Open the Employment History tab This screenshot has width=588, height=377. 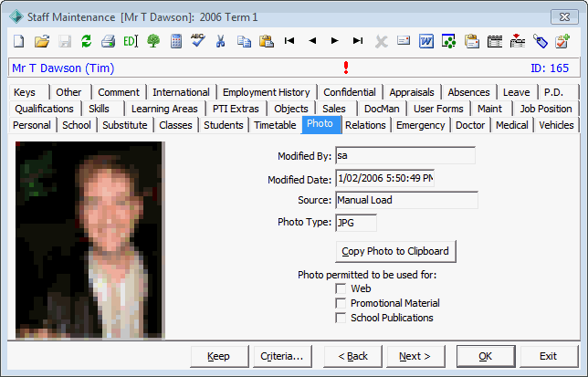[x=267, y=92]
